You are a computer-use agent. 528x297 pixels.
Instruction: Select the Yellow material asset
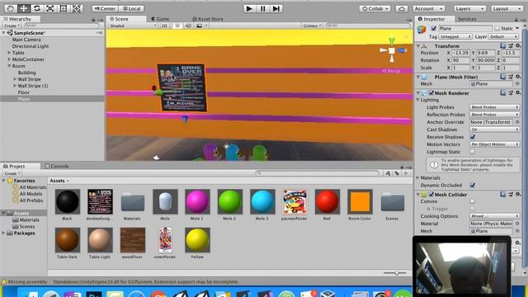pos(197,240)
